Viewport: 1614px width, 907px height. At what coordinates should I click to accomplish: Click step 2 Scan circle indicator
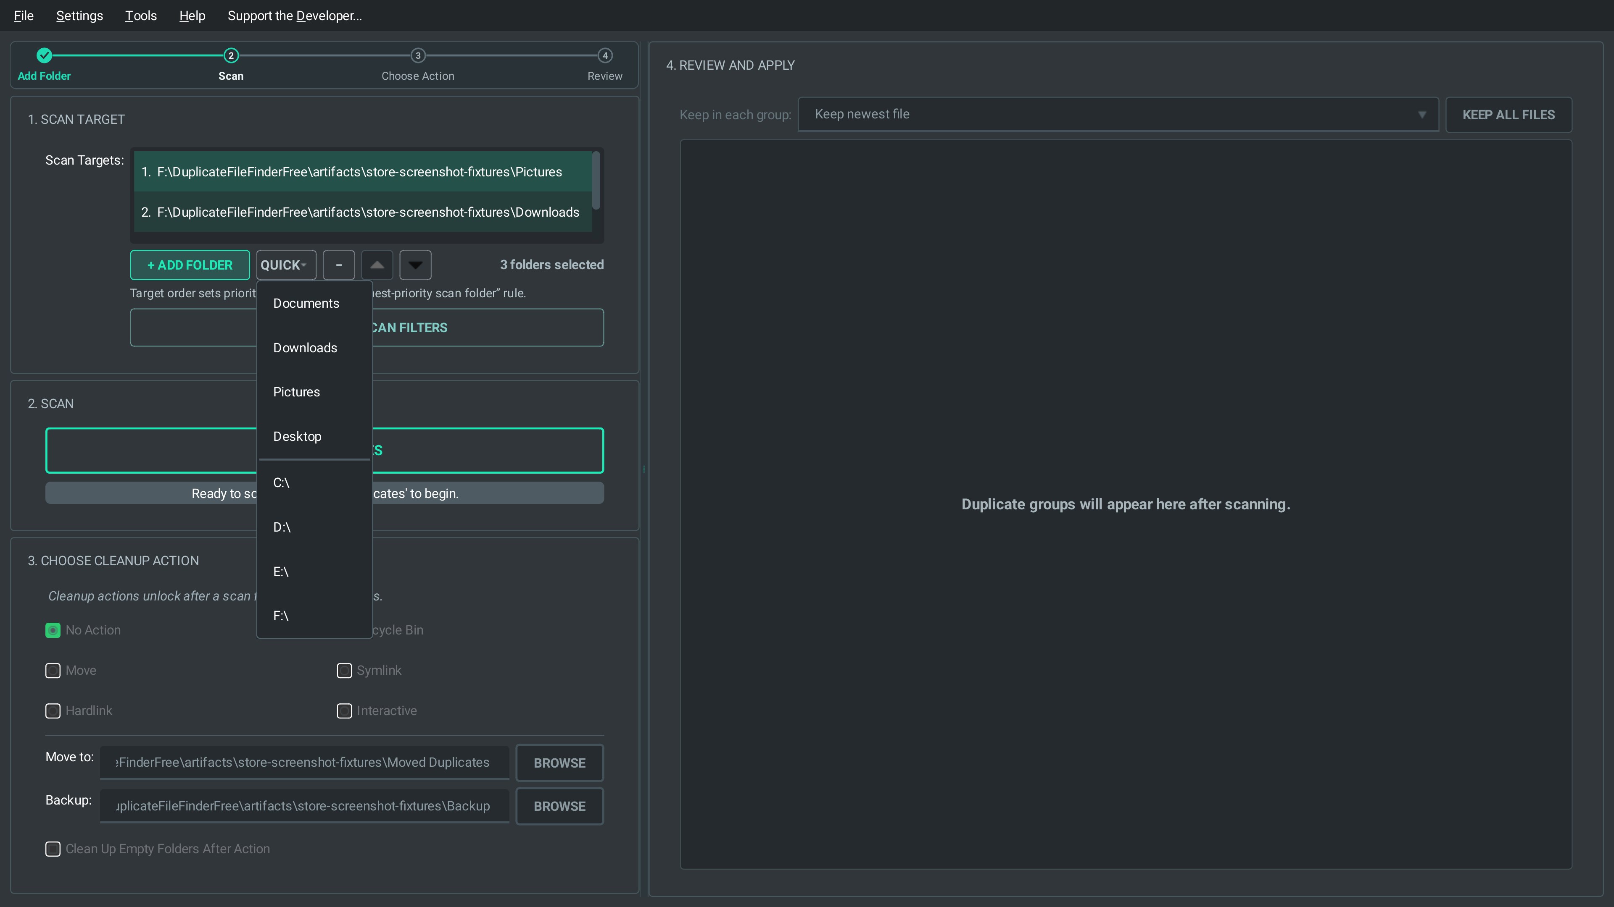[x=231, y=56]
